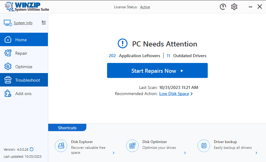Screen dimensions: 266x162
Task: Click the chevron next to Low Disk Space
Action: pos(192,94)
